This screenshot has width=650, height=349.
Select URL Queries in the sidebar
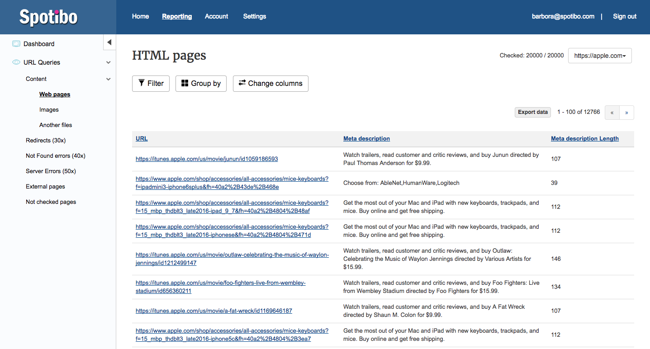tap(42, 62)
